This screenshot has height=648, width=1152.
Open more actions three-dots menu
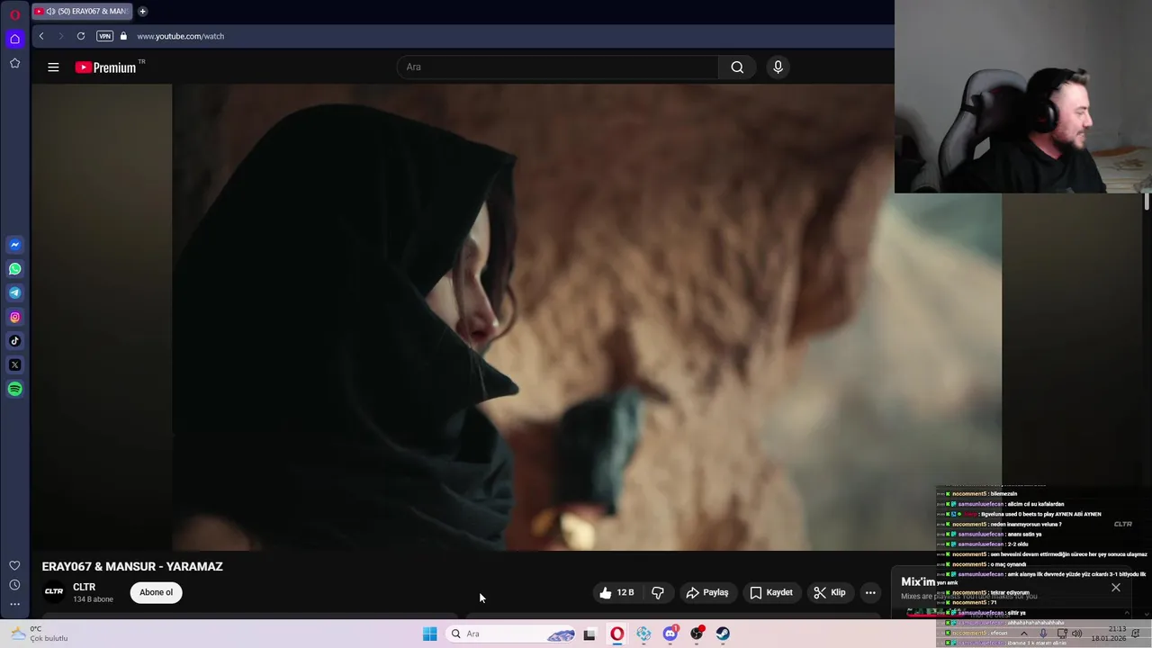coord(870,592)
